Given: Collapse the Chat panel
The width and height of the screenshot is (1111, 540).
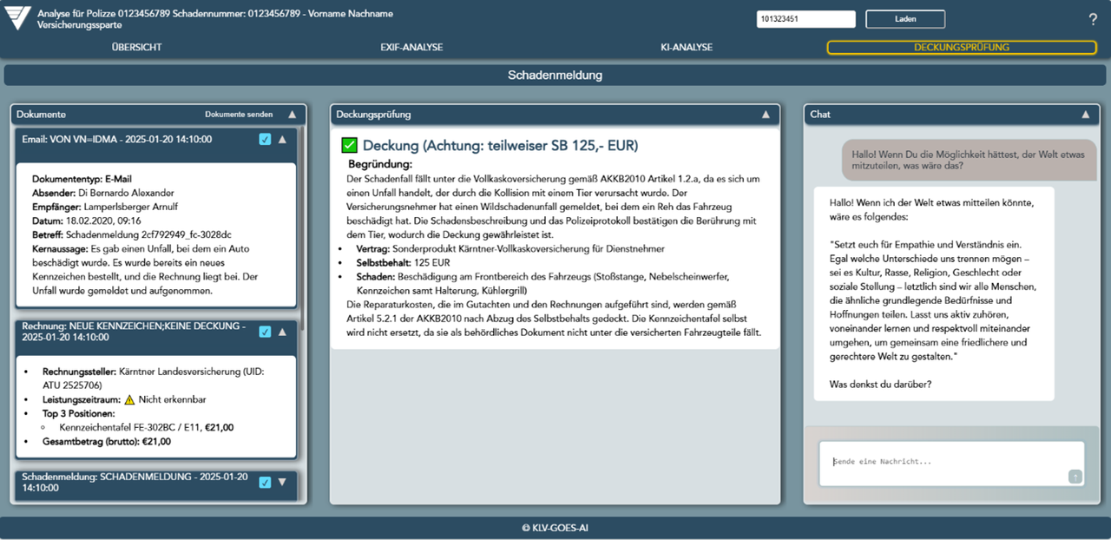Looking at the screenshot, I should (x=1084, y=114).
